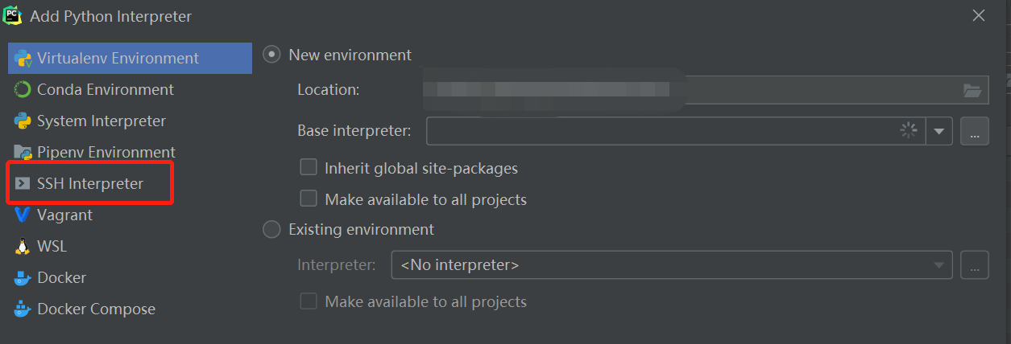Image resolution: width=1011 pixels, height=344 pixels.
Task: Click the Conda Environment circle icon
Action: (23, 90)
